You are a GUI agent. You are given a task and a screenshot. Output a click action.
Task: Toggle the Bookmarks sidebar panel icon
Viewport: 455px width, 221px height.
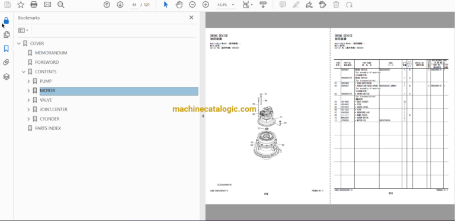(7, 48)
